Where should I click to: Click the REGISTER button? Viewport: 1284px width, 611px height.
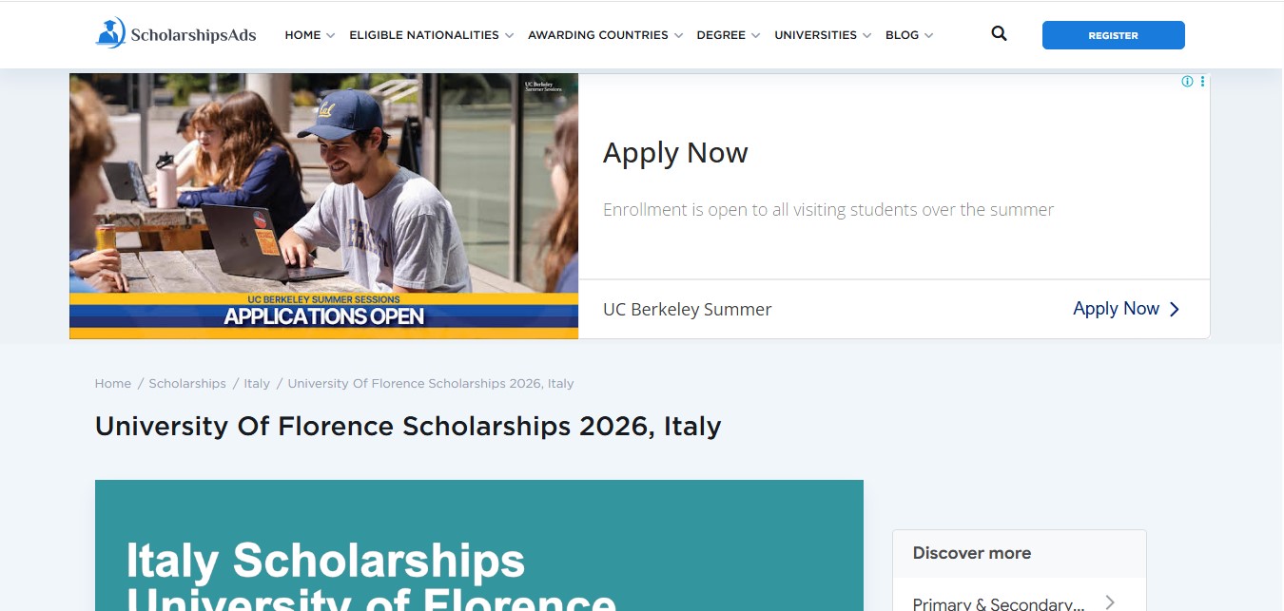pyautogui.click(x=1113, y=34)
